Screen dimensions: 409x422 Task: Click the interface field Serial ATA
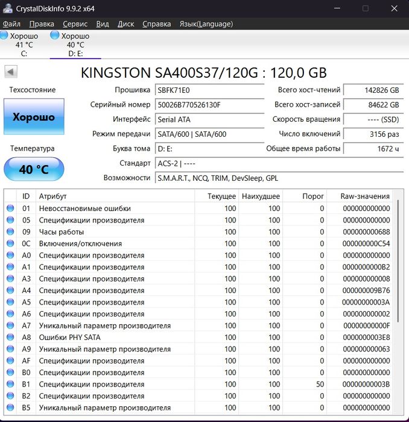point(209,119)
